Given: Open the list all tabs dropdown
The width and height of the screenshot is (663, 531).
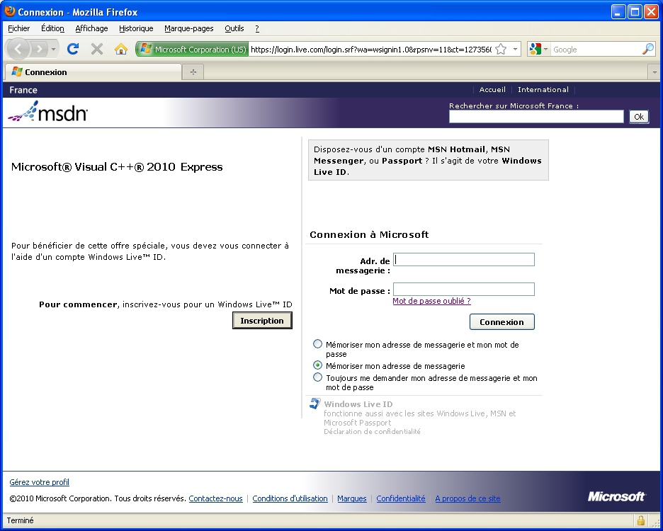Looking at the screenshot, I should pyautogui.click(x=654, y=72).
